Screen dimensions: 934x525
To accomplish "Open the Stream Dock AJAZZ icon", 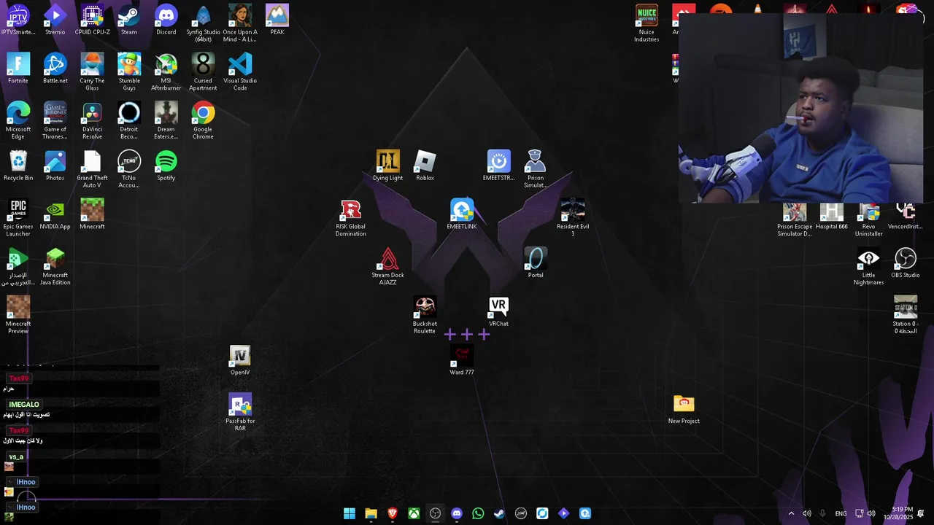I will 388,266.
